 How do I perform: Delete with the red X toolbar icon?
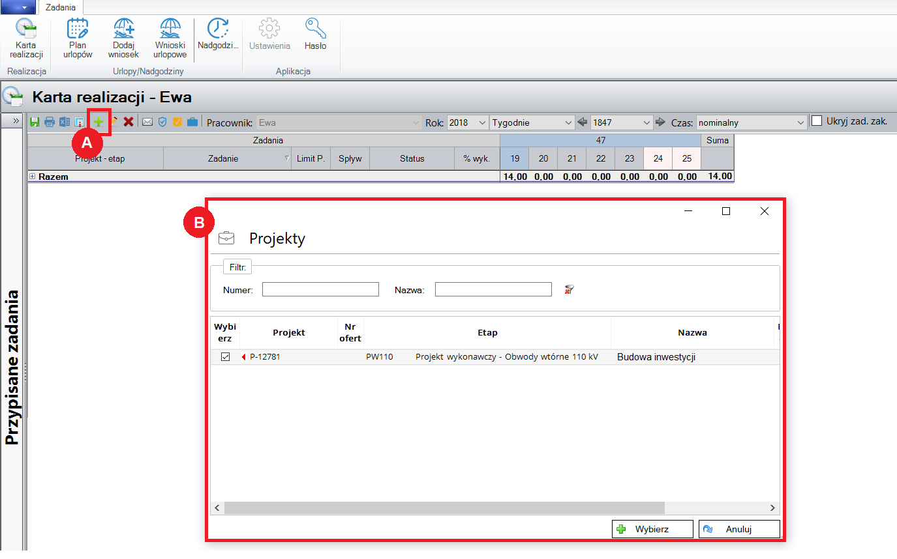coord(129,122)
